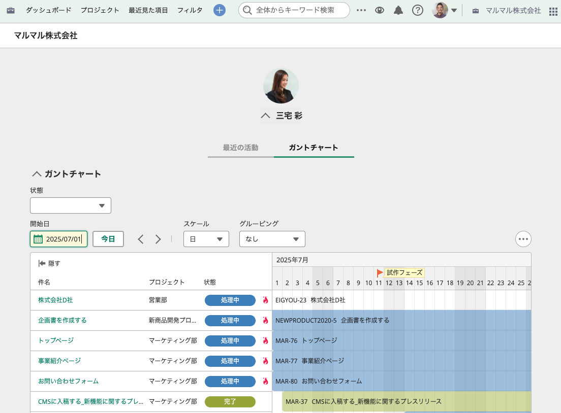Open the プロジェクト menu
The image size is (561, 413).
100,10
